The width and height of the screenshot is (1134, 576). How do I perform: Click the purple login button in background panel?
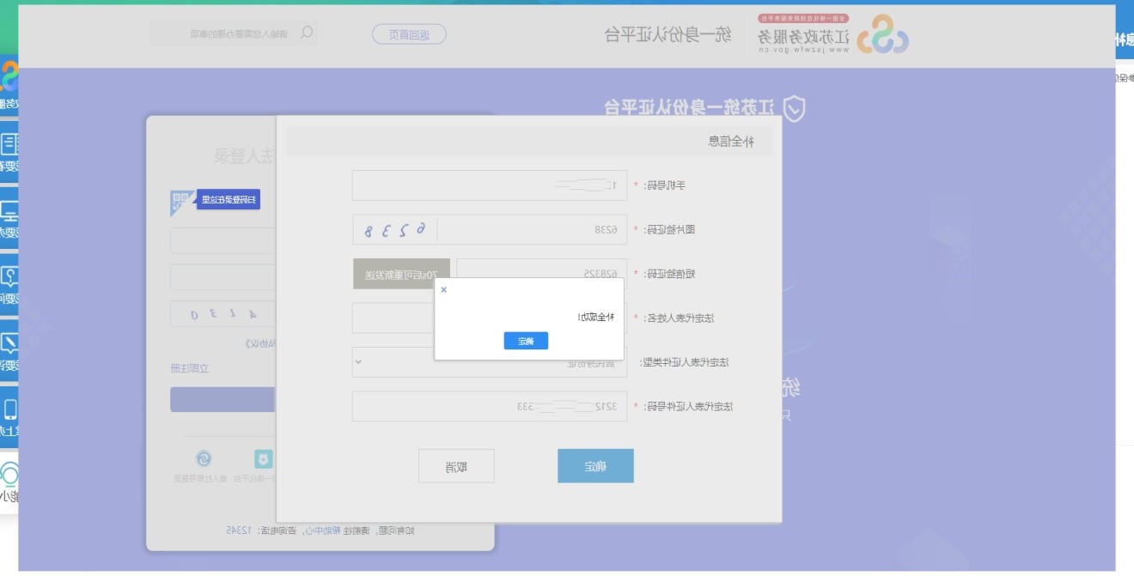coord(223,399)
